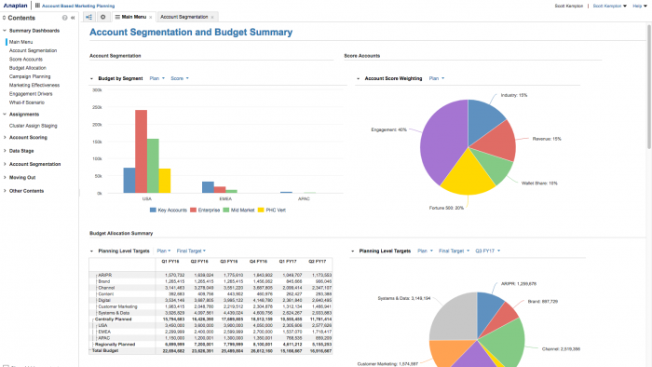Open Campaign Planning dashboard link
Screen dimensions: 652x367
click(30, 76)
